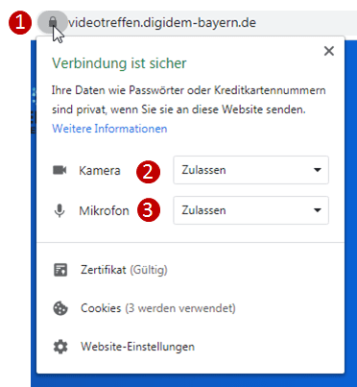Click the padlock icon in the address bar
The height and width of the screenshot is (387, 357).
[53, 22]
